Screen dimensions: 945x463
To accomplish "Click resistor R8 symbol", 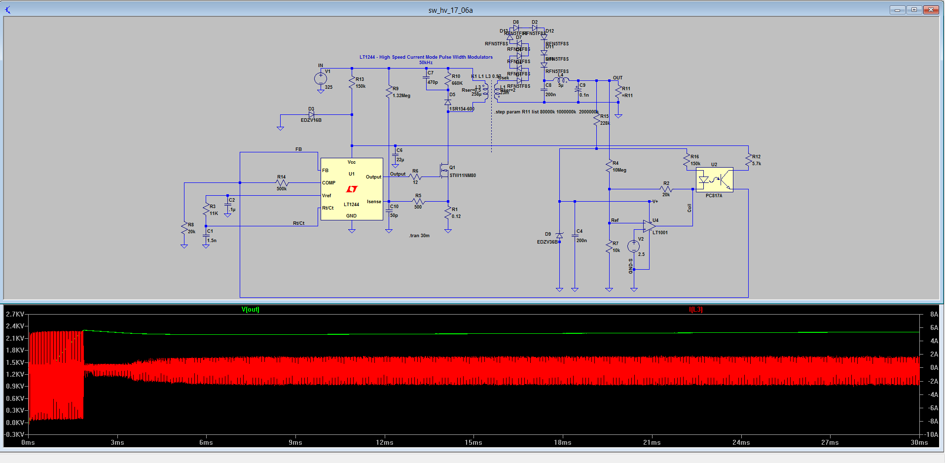I will pyautogui.click(x=184, y=228).
